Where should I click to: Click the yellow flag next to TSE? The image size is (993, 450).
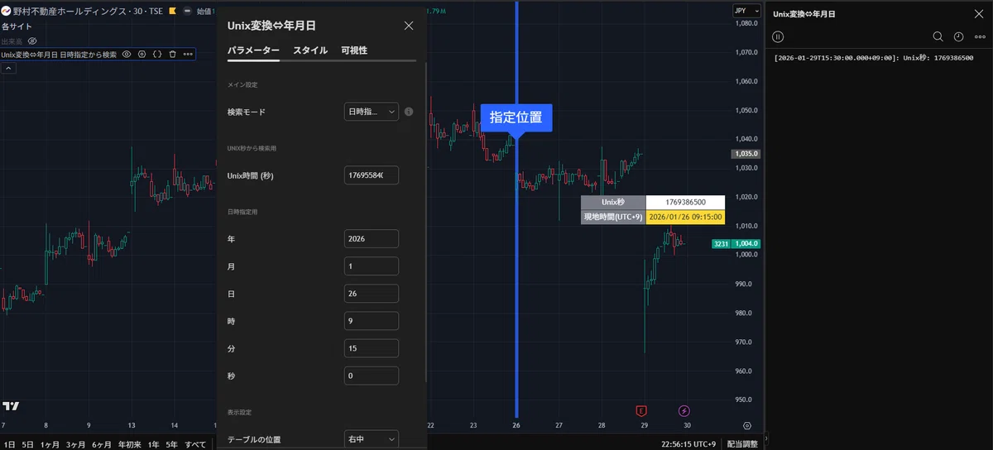(x=171, y=12)
